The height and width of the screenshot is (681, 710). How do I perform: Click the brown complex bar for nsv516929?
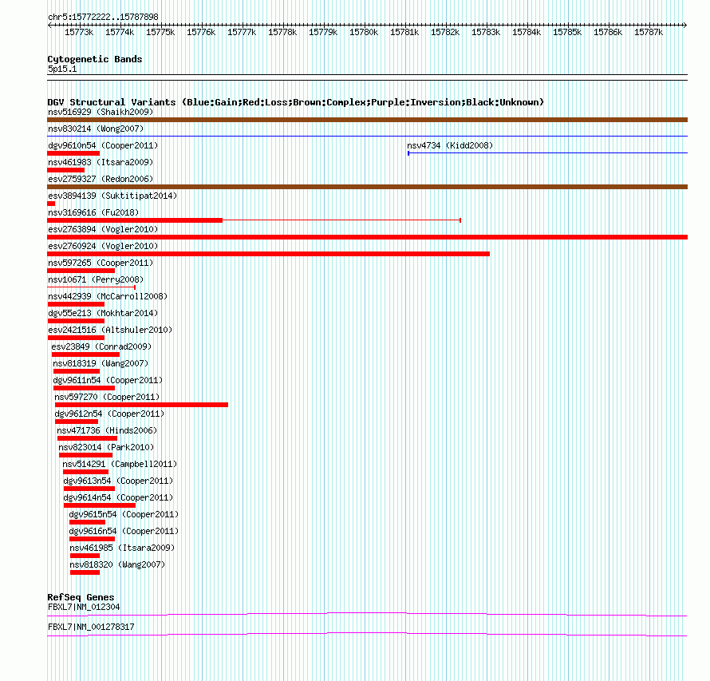(x=367, y=120)
